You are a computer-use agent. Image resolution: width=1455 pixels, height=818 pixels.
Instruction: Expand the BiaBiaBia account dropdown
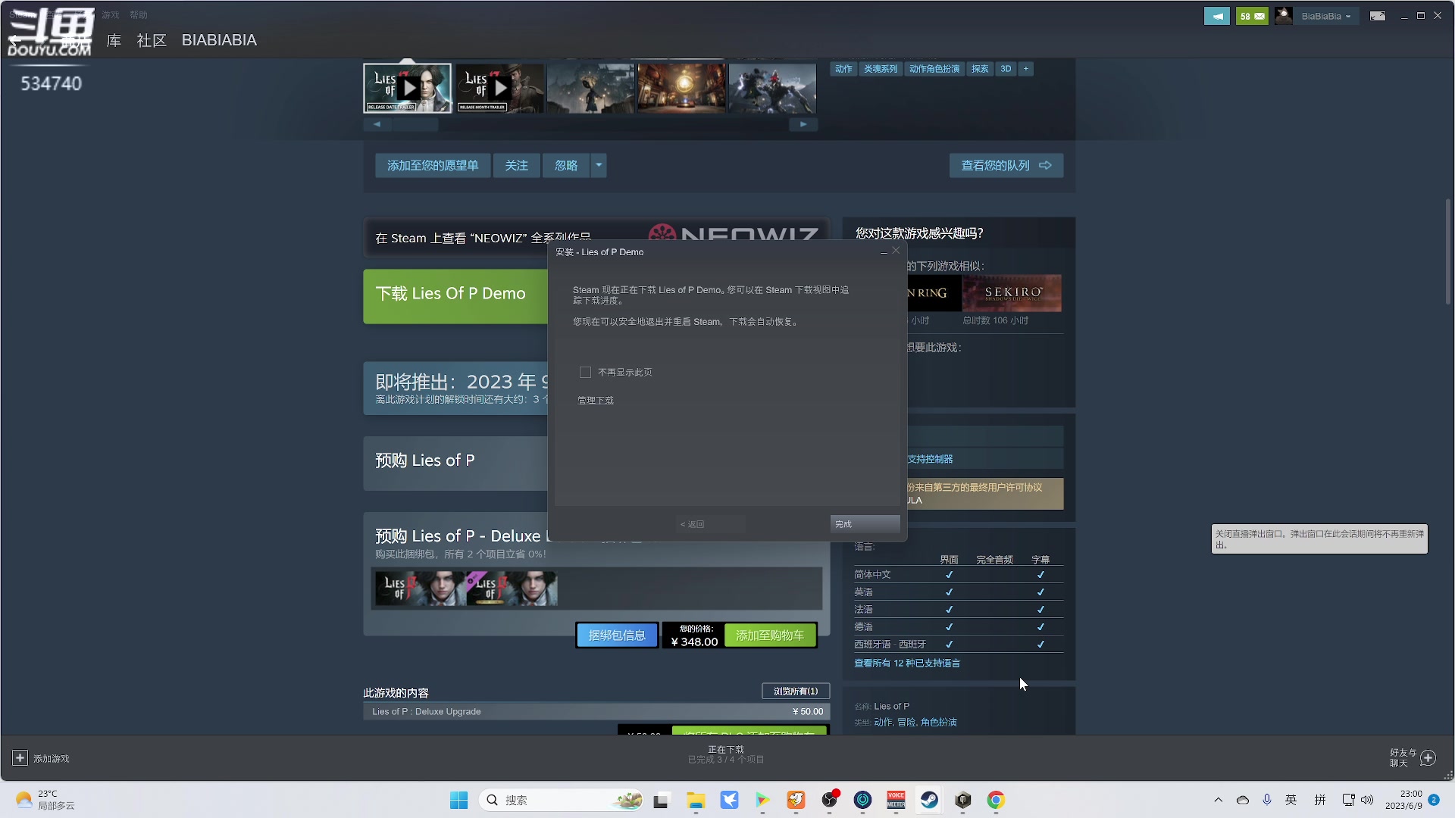(1326, 16)
